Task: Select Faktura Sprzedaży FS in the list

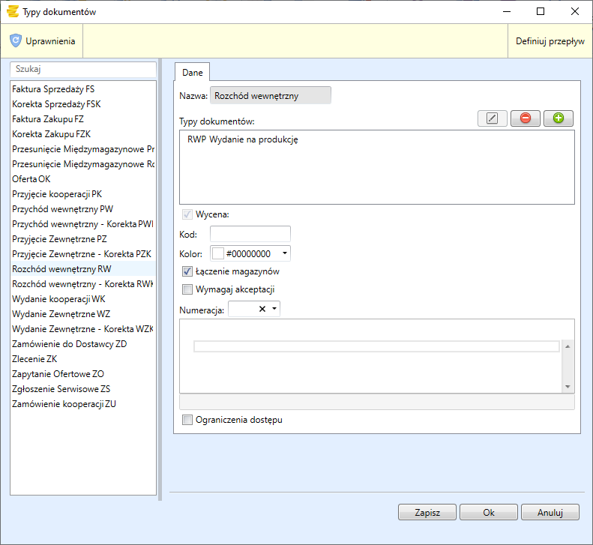Action: (53, 89)
